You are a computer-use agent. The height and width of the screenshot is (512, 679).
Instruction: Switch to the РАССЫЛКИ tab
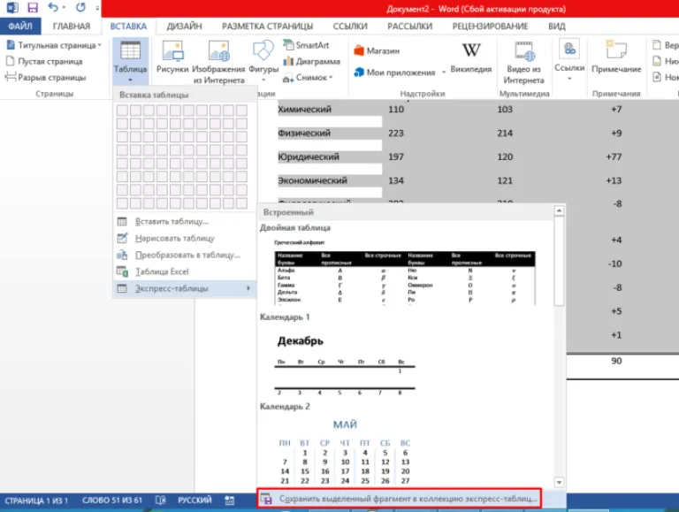(409, 26)
